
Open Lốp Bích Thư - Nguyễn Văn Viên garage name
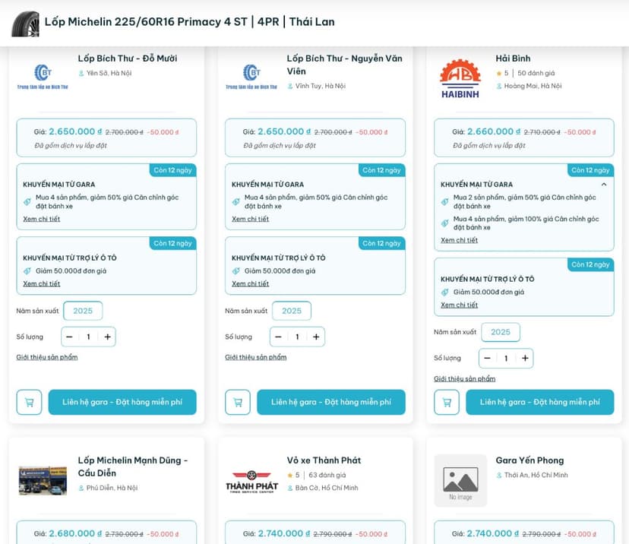coord(345,65)
